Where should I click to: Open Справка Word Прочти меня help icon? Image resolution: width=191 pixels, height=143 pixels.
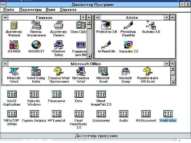[x=59, y=71]
